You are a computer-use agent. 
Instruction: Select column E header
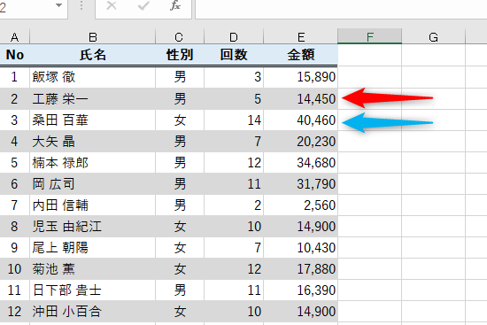[301, 36]
